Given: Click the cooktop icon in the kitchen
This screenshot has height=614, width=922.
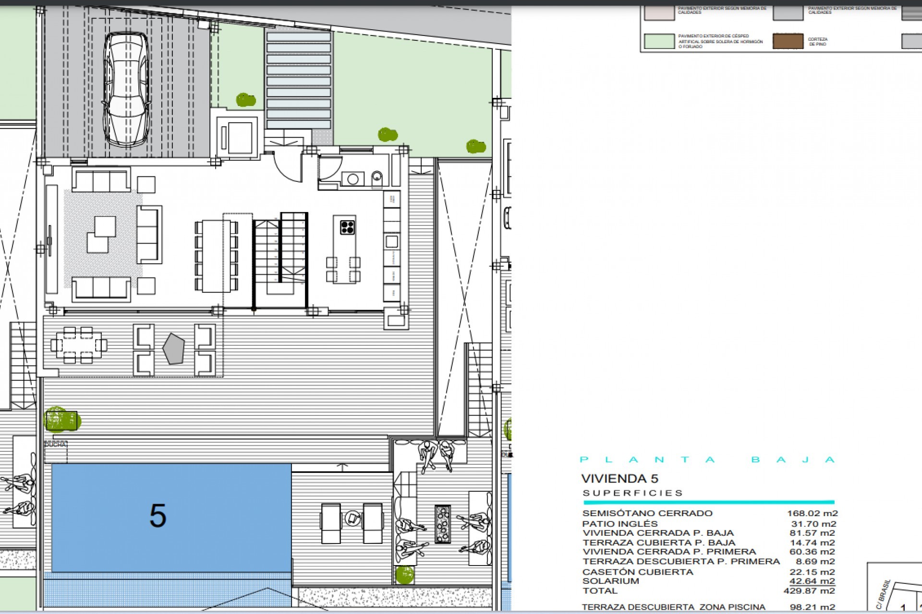Looking at the screenshot, I should (x=347, y=227).
